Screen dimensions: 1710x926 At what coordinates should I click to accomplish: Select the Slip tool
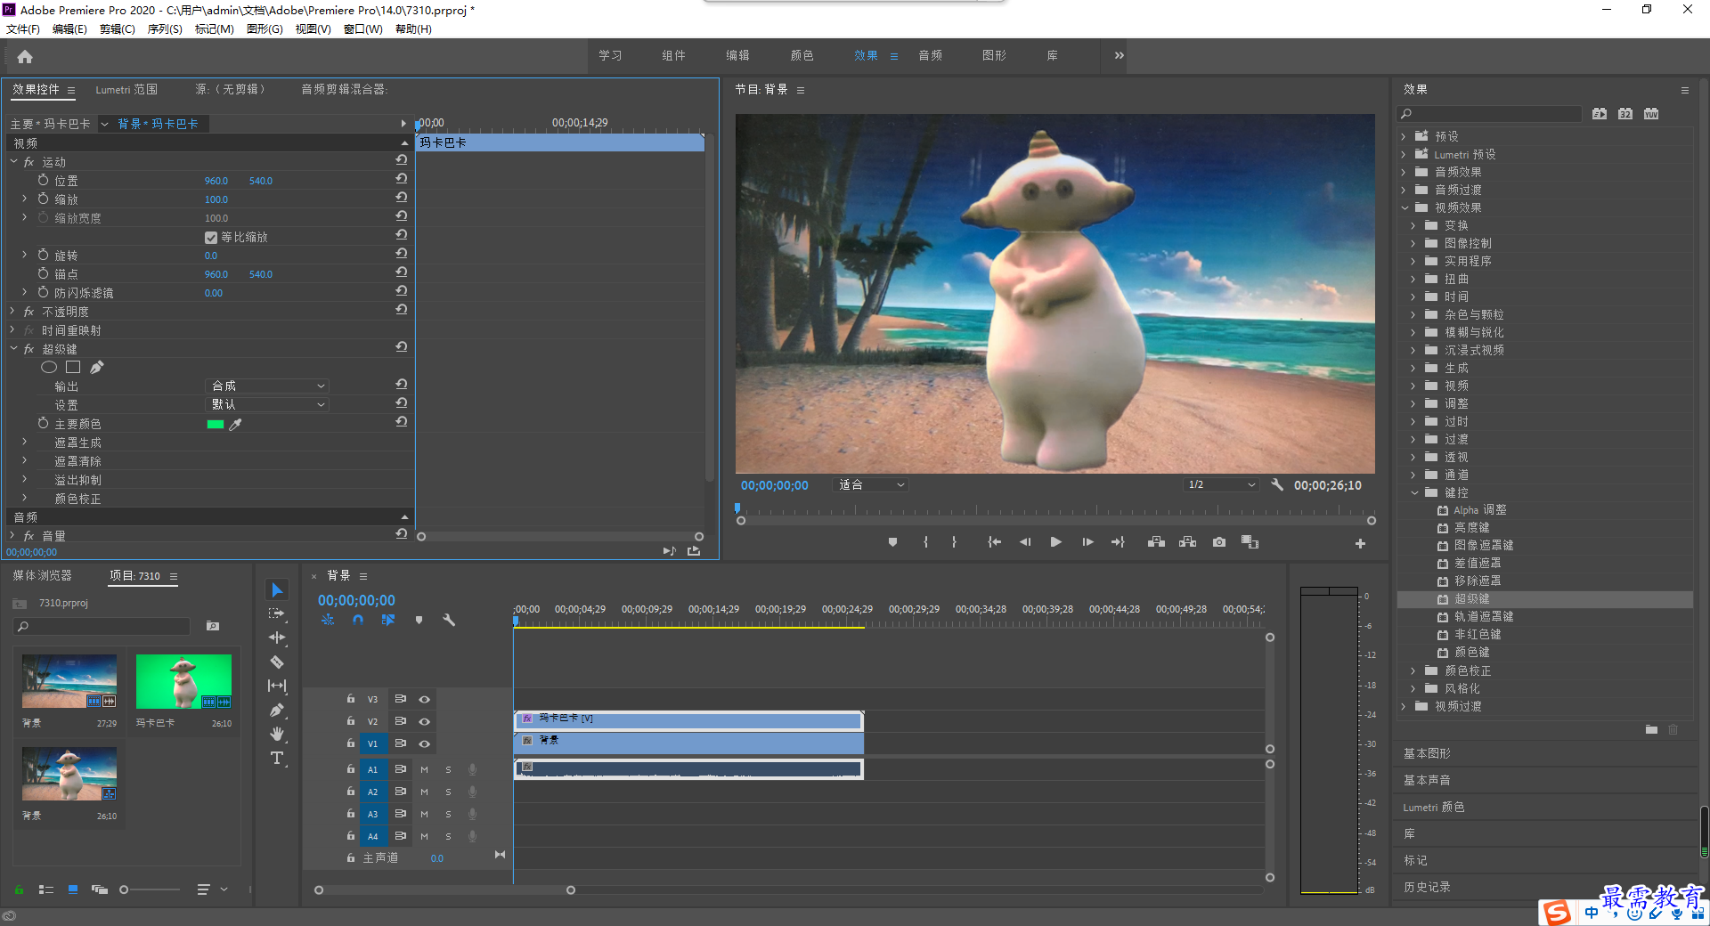coord(277,686)
